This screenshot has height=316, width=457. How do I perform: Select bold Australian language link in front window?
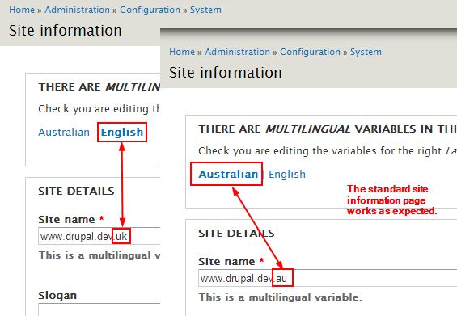point(228,175)
